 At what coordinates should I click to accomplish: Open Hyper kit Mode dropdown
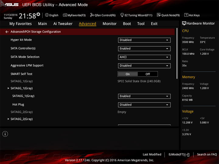tap(144, 40)
